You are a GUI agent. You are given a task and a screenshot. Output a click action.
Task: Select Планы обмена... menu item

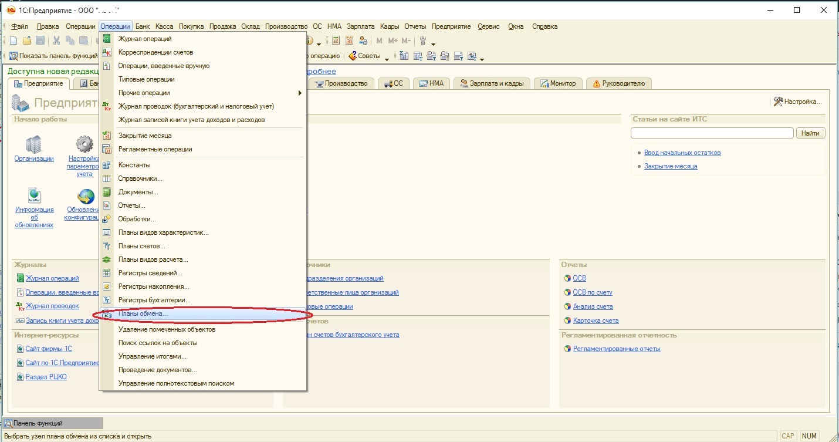tap(202, 314)
